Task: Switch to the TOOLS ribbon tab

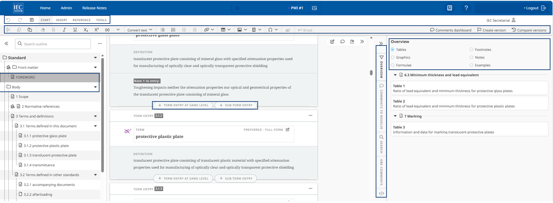Action: [101, 20]
